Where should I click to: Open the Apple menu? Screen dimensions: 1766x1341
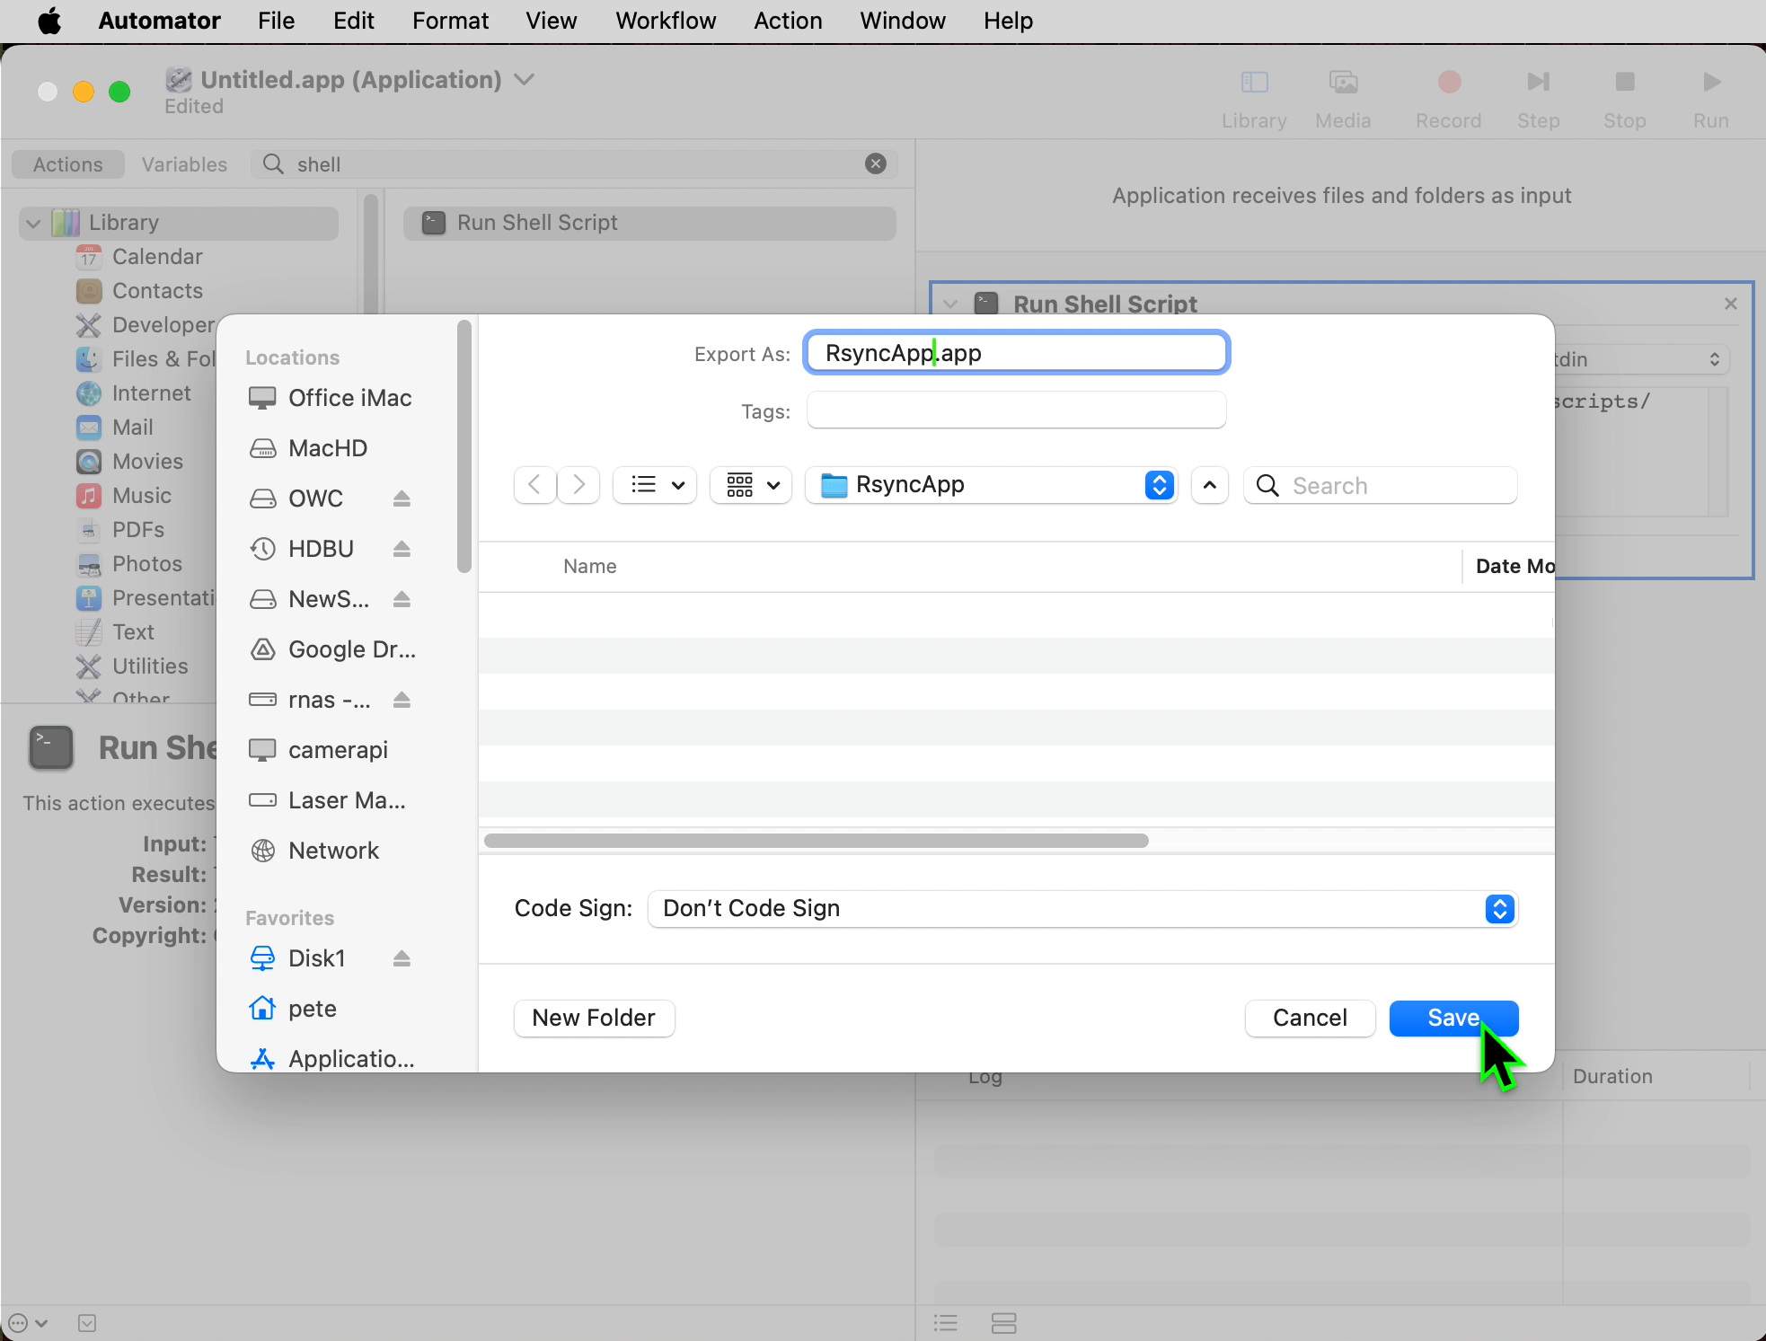49,21
